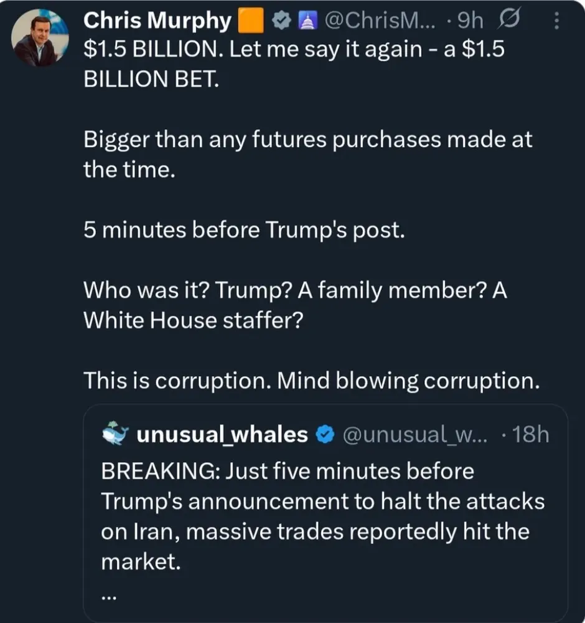585x623 pixels.
Task: Open the unusual_whales account name
Action: click(222, 435)
